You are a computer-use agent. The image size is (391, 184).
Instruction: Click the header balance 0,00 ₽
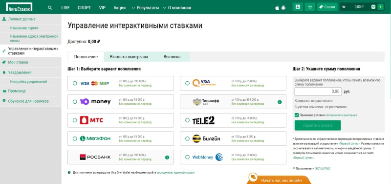(359, 7)
